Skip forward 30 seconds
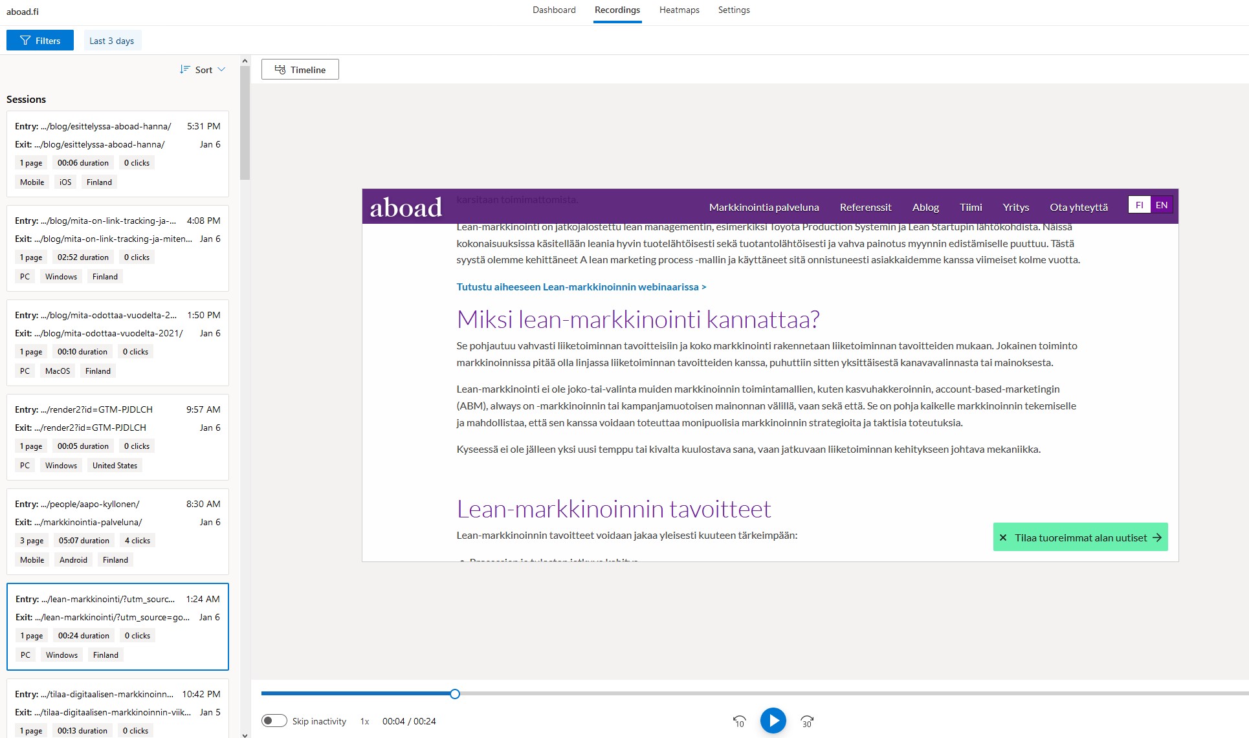 coord(806,721)
